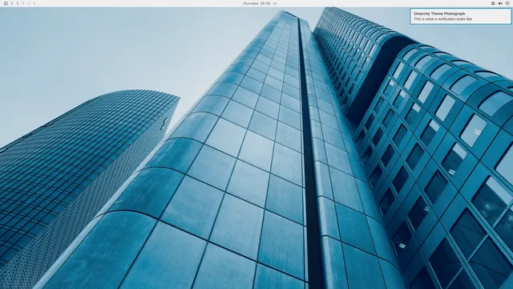Screen dimensions: 513x289
Task: Click the update indicator beside the clock
Action: click(x=275, y=3)
